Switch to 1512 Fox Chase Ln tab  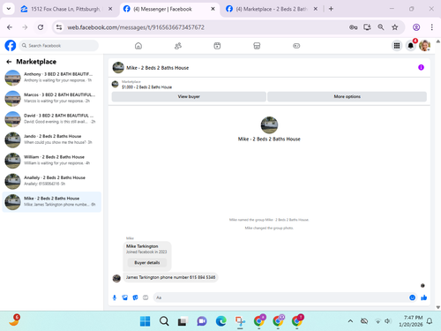click(65, 9)
